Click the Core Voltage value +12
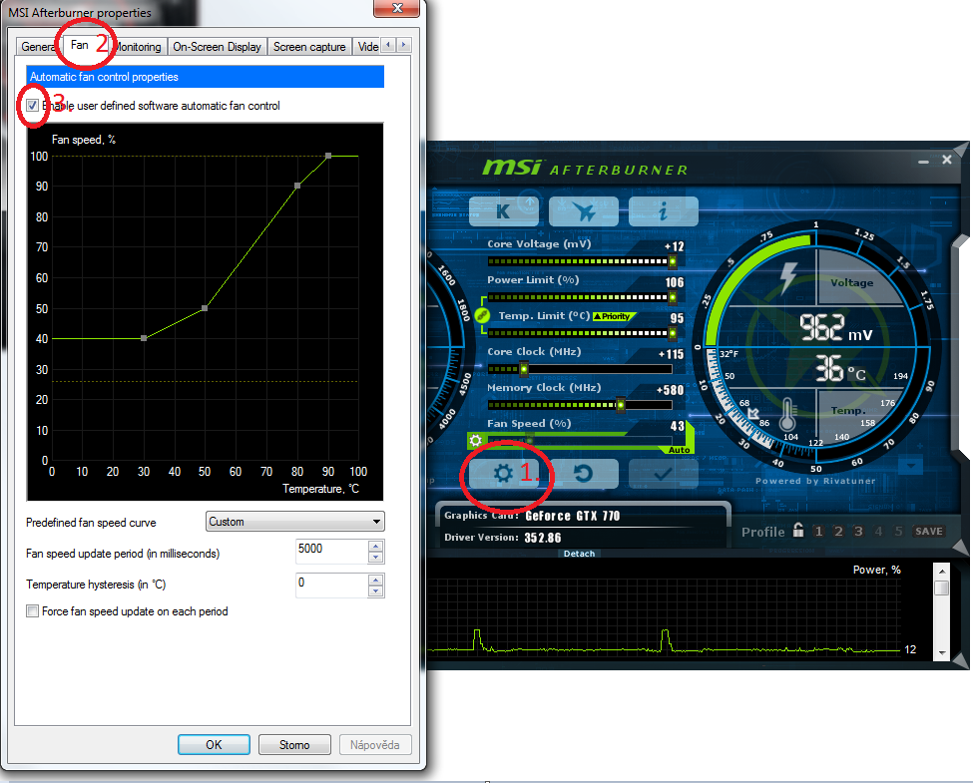 (674, 246)
